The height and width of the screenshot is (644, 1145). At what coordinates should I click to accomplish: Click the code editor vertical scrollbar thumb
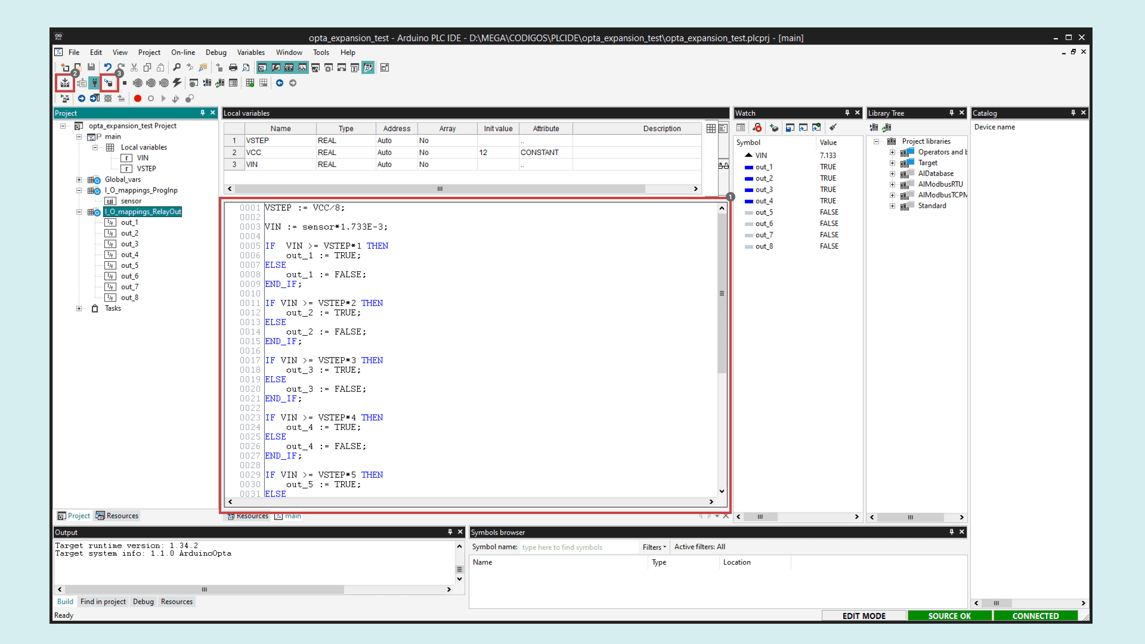pos(722,293)
